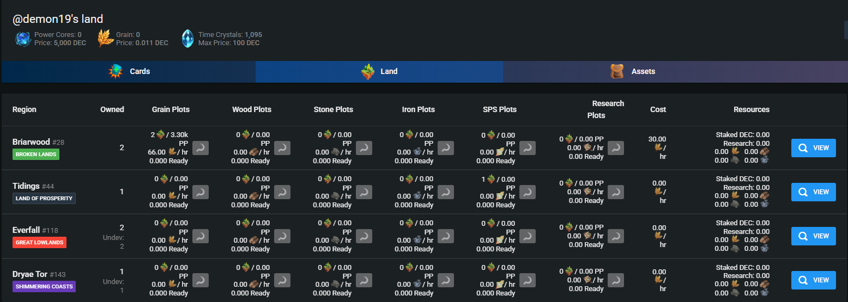Click the Time Crystals gem icon
This screenshot has width=848, height=302.
click(x=187, y=39)
